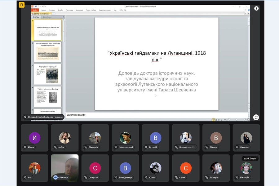Click the PowerPoint save icon

click(x=36, y=6)
